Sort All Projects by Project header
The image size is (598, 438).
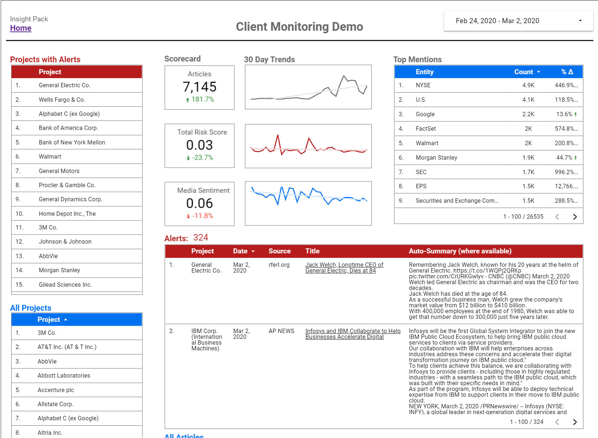point(52,320)
